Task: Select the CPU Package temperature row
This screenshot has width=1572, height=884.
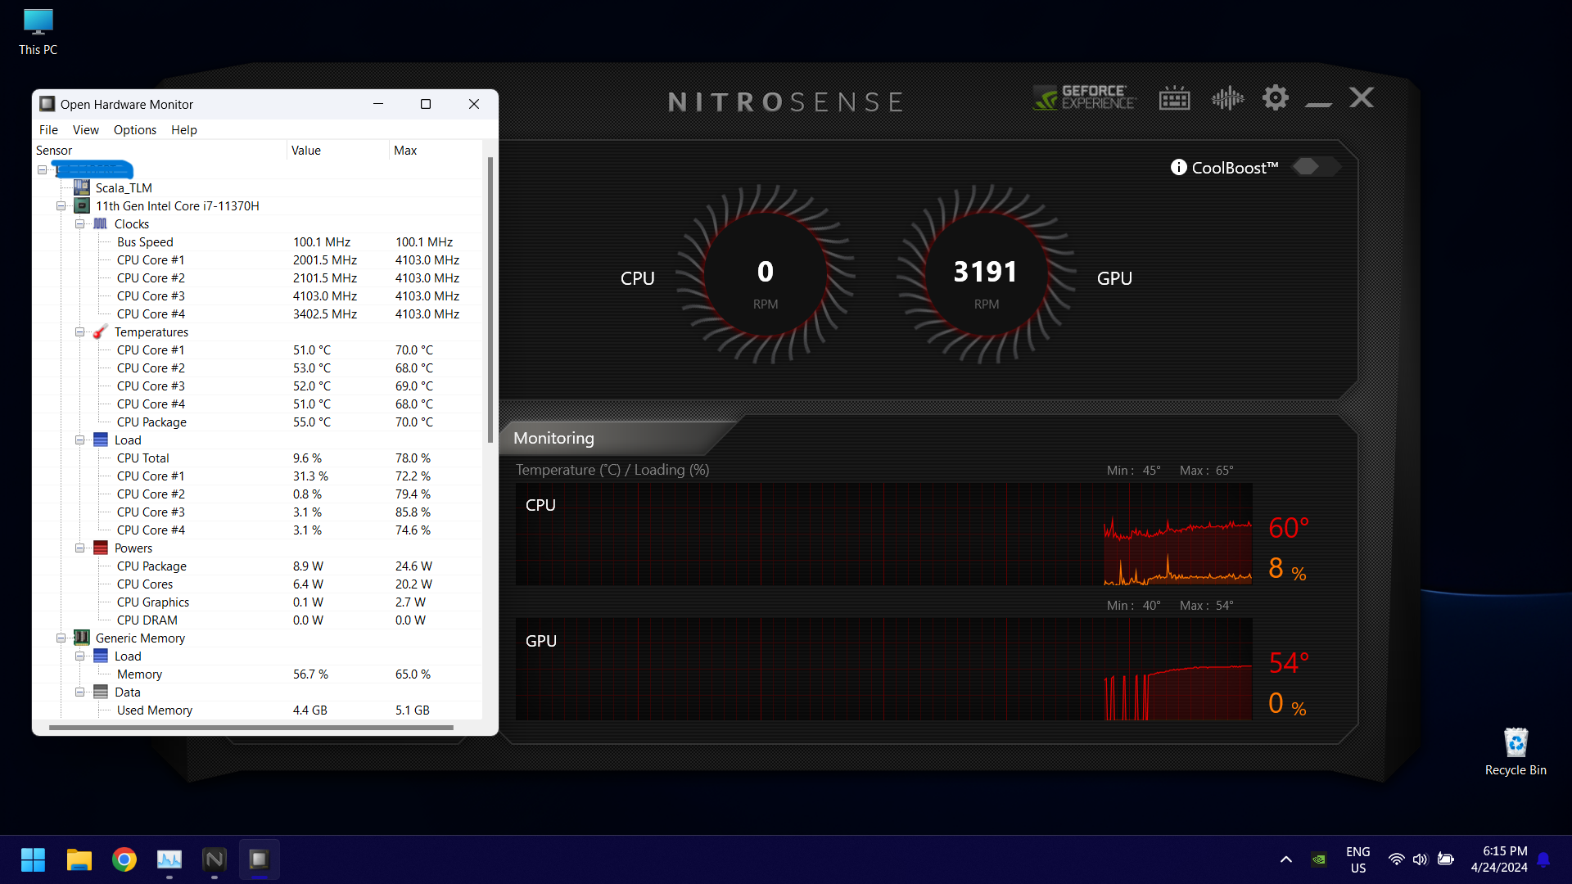Action: point(257,422)
